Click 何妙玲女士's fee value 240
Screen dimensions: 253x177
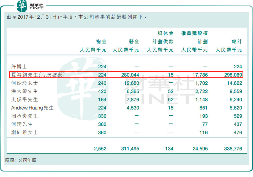pos(102,83)
